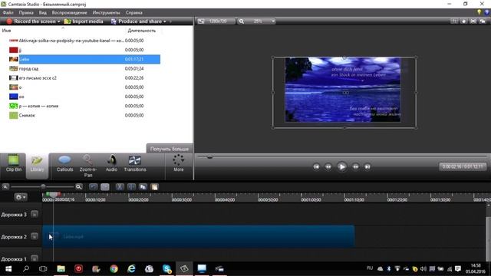Viewport: 491px width, 276px height.
Task: Click the Получить больше button
Action: tap(170, 149)
